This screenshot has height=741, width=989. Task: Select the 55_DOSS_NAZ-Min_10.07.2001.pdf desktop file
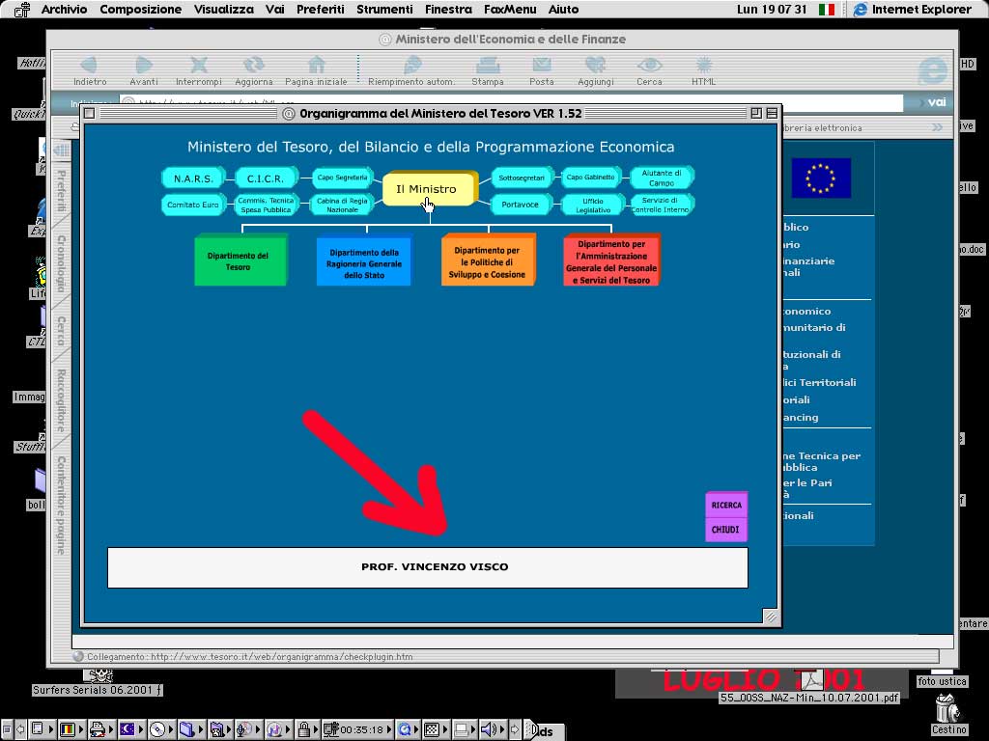pos(810,698)
